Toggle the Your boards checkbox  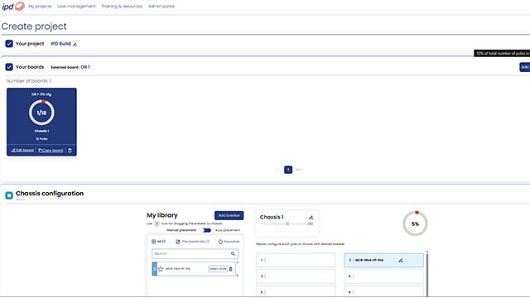click(9, 67)
